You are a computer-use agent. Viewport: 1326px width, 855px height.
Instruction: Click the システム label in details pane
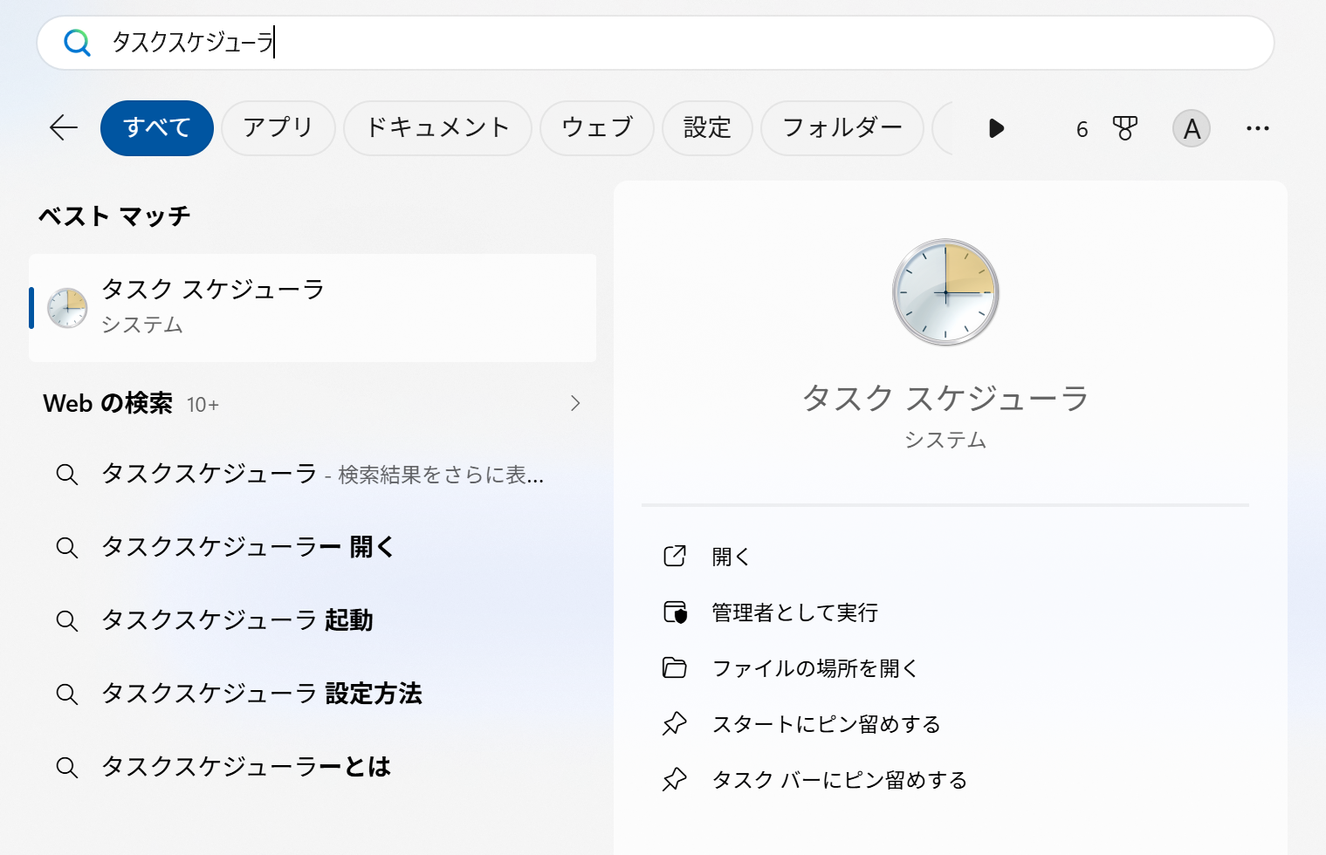point(945,440)
